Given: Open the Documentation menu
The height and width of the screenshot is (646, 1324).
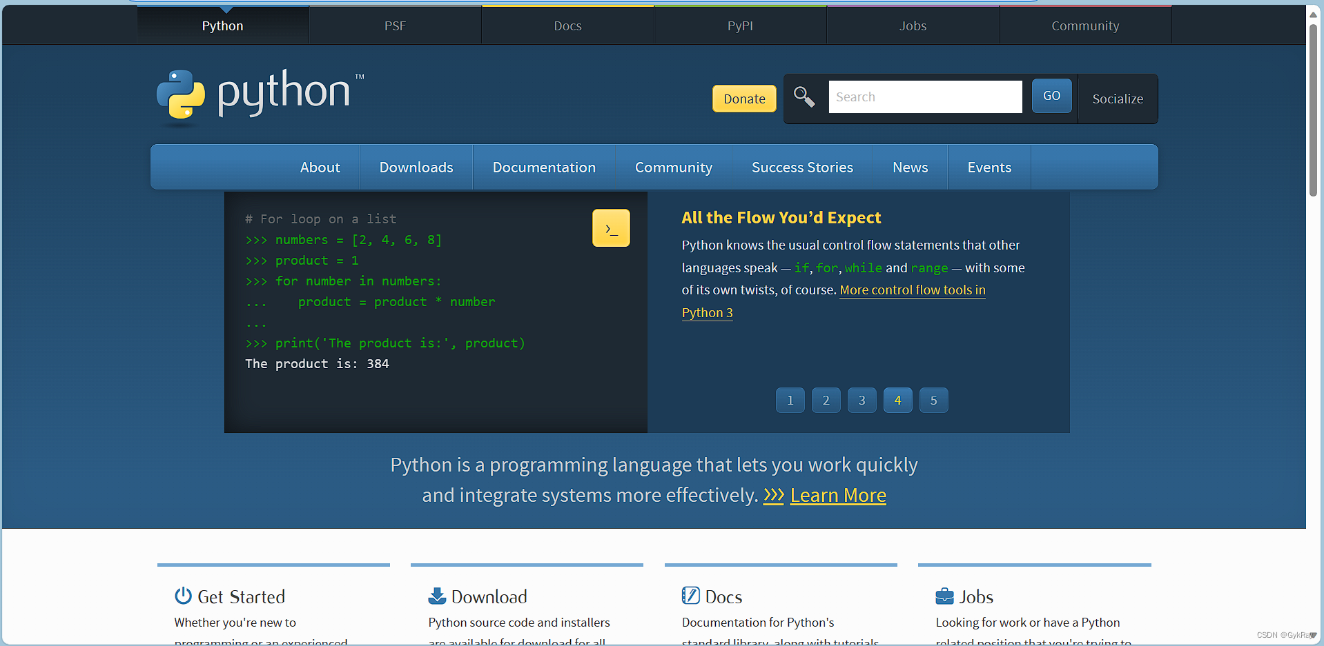Looking at the screenshot, I should coord(544,167).
